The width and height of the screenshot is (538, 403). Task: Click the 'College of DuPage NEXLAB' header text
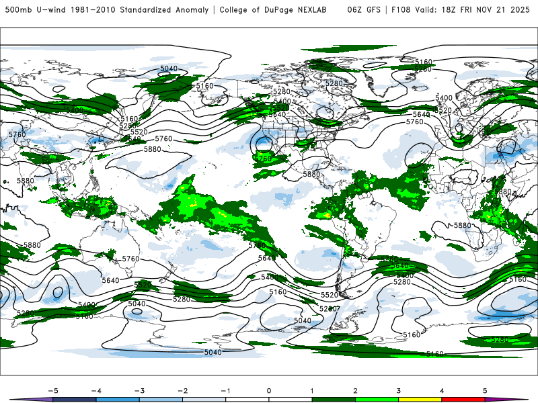point(273,9)
